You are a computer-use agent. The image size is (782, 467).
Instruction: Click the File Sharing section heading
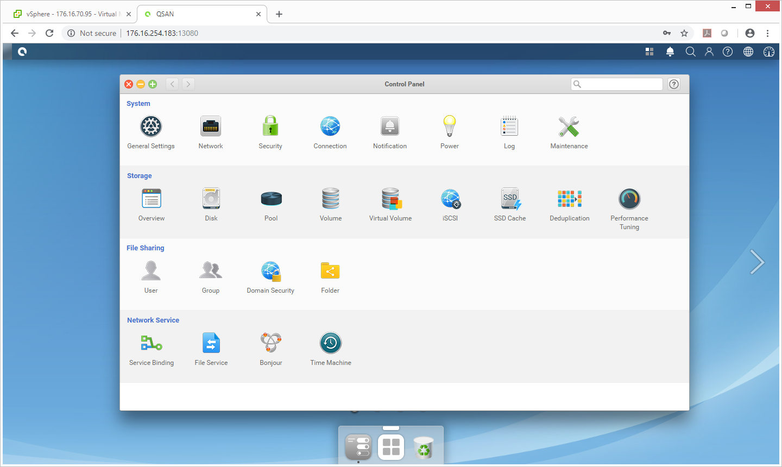pyautogui.click(x=146, y=248)
